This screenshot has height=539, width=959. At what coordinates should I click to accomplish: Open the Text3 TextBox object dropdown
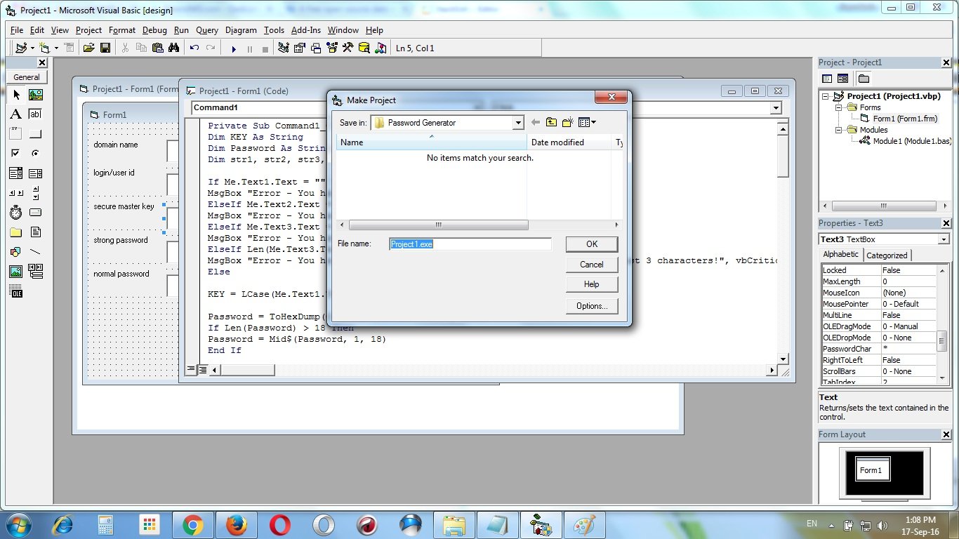coord(944,239)
